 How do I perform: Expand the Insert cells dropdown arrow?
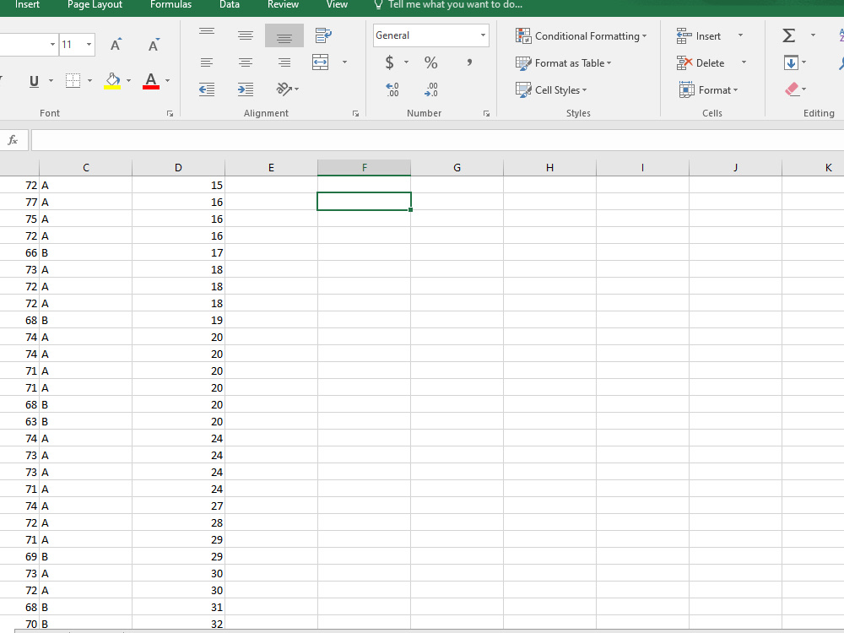(741, 35)
